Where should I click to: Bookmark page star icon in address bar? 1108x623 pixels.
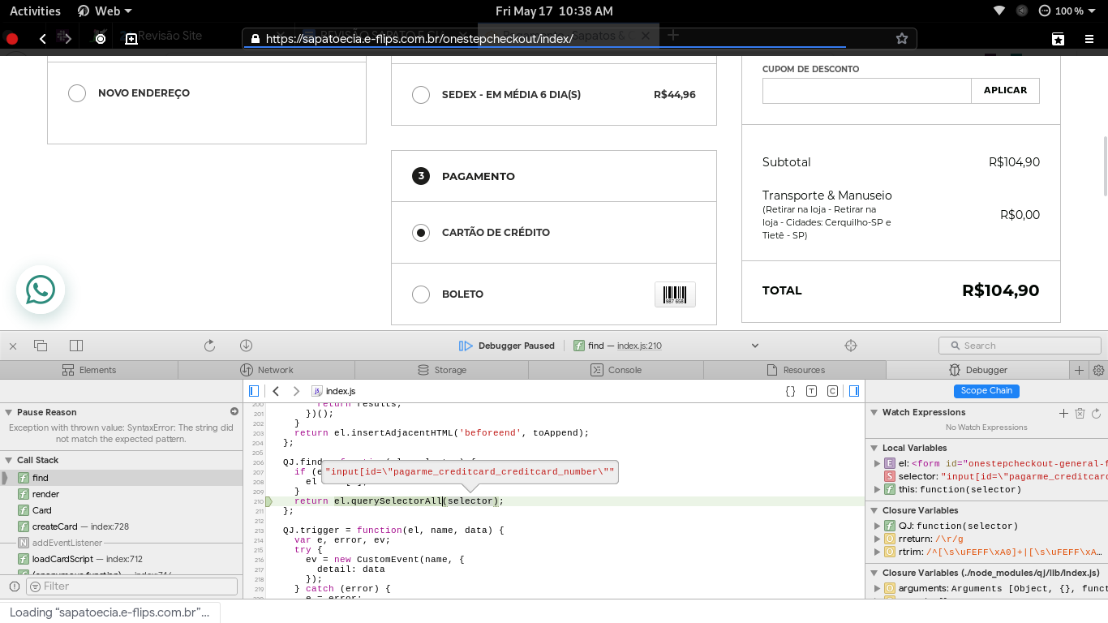[901, 38]
